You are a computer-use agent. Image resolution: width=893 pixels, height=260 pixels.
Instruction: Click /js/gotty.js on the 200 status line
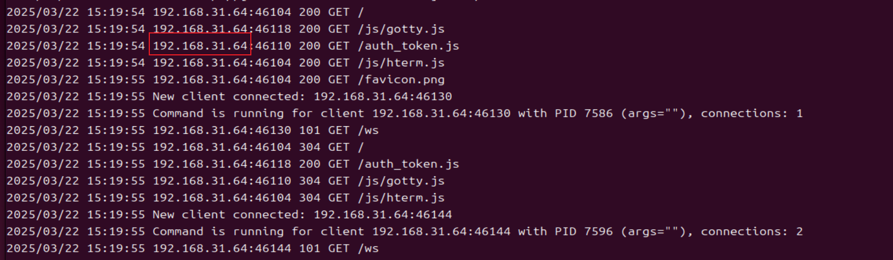(x=401, y=29)
